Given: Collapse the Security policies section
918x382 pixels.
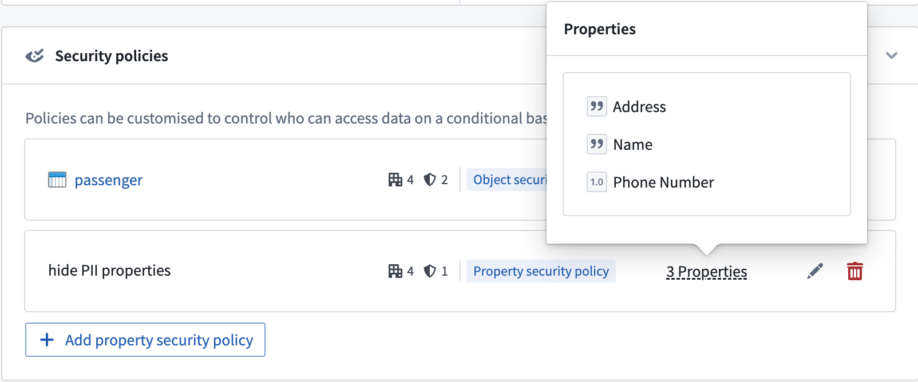Looking at the screenshot, I should click(x=891, y=55).
